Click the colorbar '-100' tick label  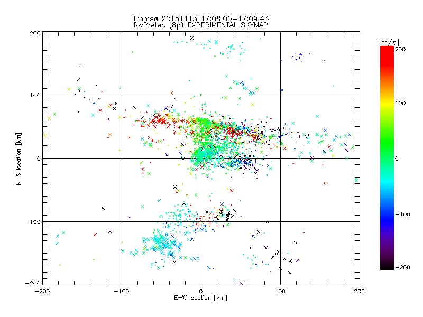point(403,214)
